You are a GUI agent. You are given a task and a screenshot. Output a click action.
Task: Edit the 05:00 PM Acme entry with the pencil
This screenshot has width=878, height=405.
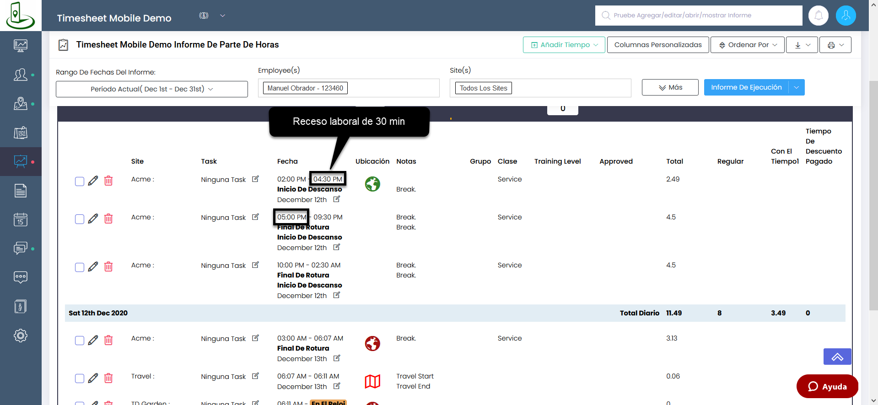(x=93, y=219)
